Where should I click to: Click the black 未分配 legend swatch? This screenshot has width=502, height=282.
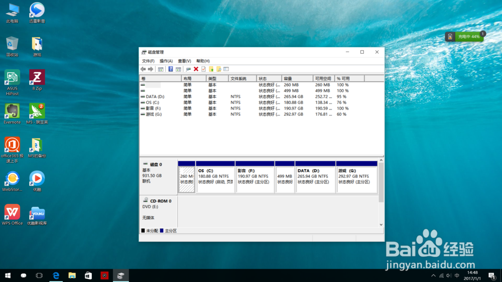[143, 230]
